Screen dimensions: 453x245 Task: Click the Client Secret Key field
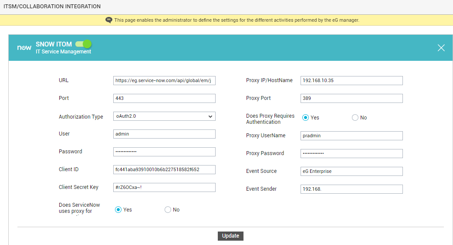[x=164, y=187]
